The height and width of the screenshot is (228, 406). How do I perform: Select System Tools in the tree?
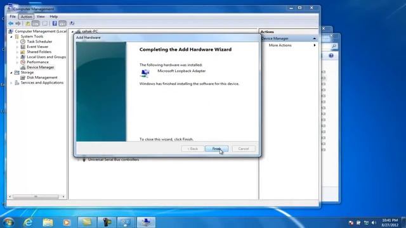tap(32, 37)
